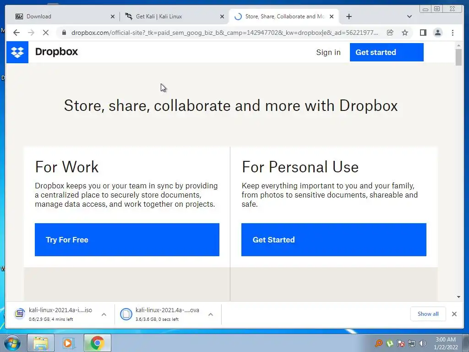Image resolution: width=469 pixels, height=352 pixels.
Task: Close the Download tab
Action: coord(113,16)
